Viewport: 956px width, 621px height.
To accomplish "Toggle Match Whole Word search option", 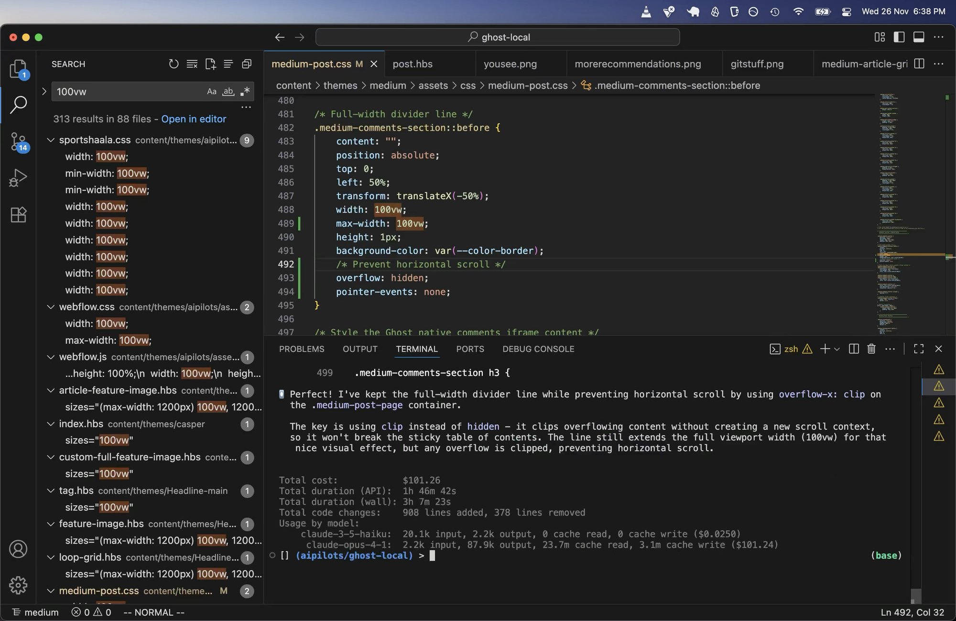I will [228, 91].
